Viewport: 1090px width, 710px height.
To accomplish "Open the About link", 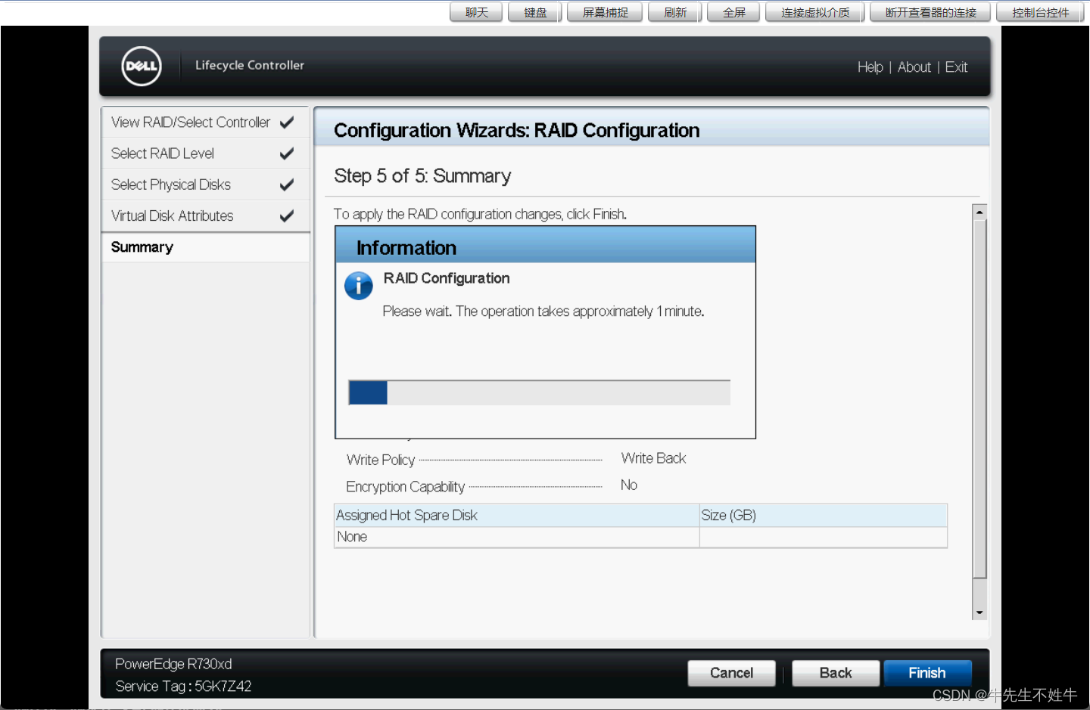I will 914,67.
